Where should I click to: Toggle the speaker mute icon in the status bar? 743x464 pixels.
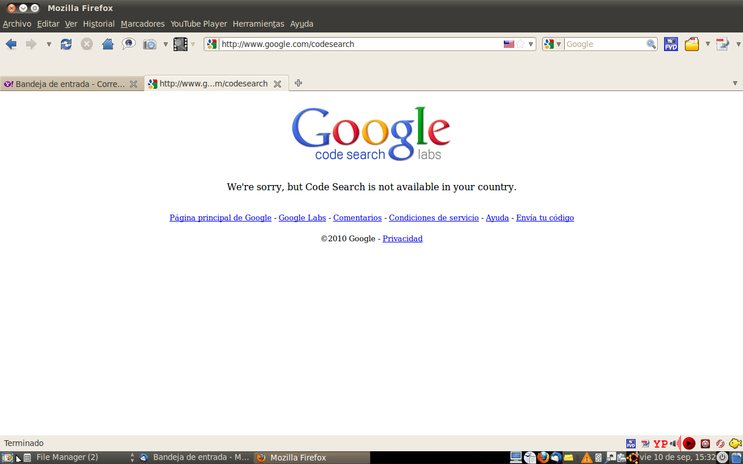[675, 444]
